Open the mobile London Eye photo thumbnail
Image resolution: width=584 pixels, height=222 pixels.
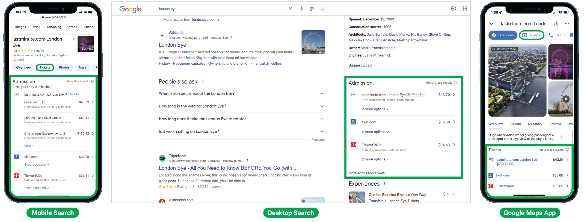click(x=86, y=44)
